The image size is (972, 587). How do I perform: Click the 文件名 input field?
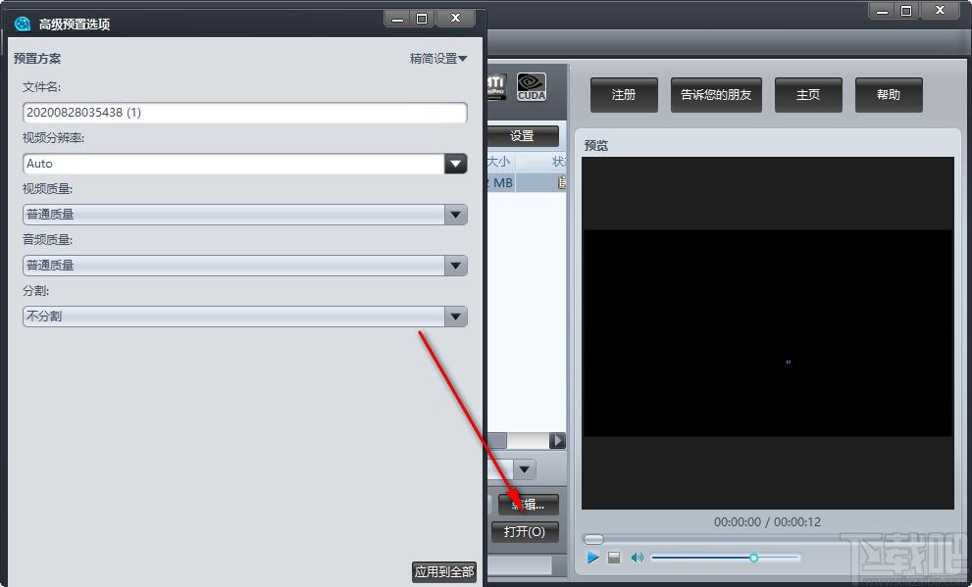(x=245, y=113)
